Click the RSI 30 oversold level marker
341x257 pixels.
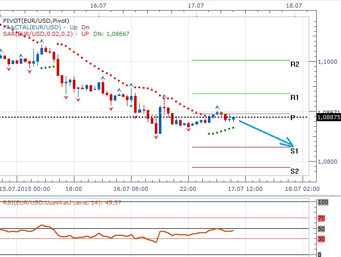(322, 238)
